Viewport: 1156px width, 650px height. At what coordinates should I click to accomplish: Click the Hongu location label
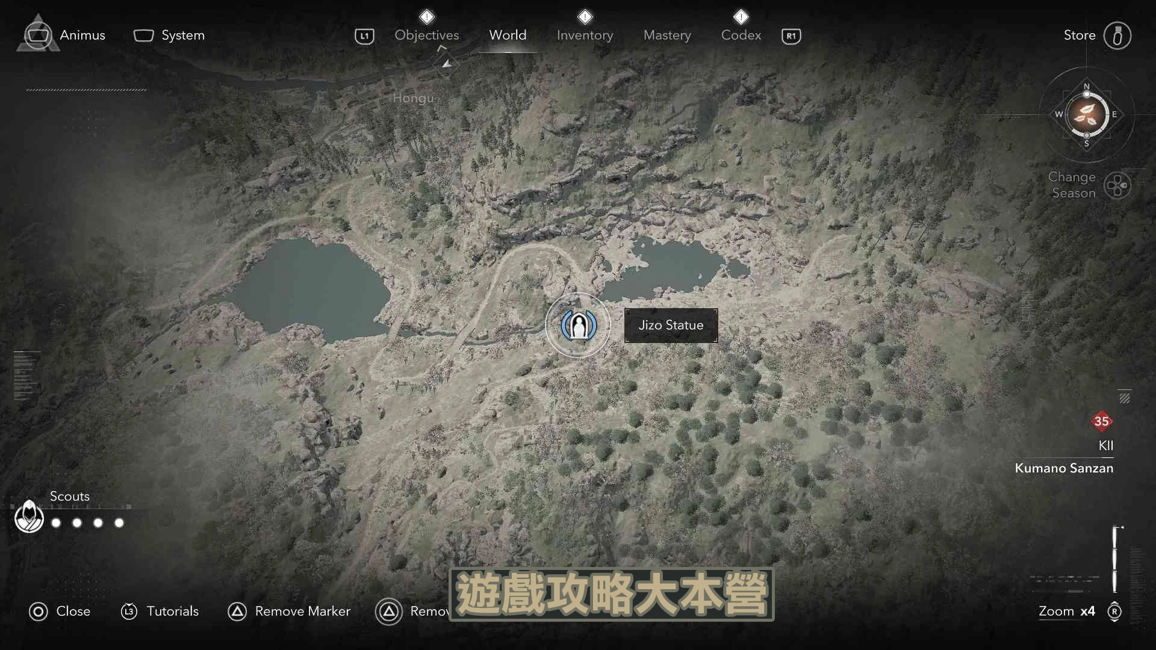[413, 98]
